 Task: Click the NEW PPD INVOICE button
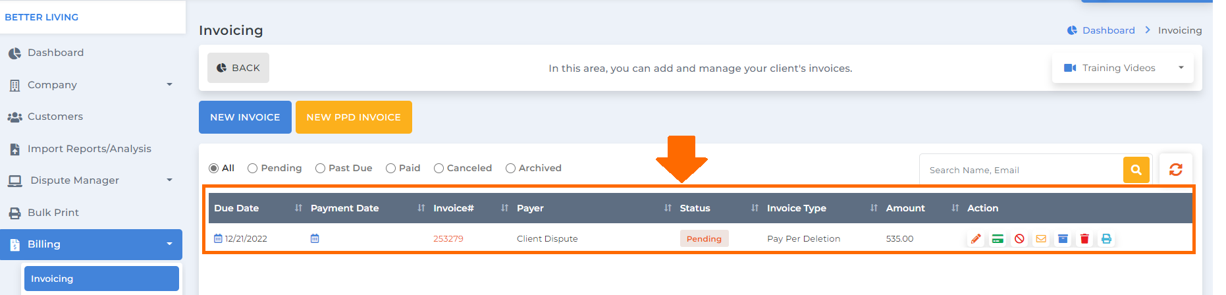[x=354, y=117]
